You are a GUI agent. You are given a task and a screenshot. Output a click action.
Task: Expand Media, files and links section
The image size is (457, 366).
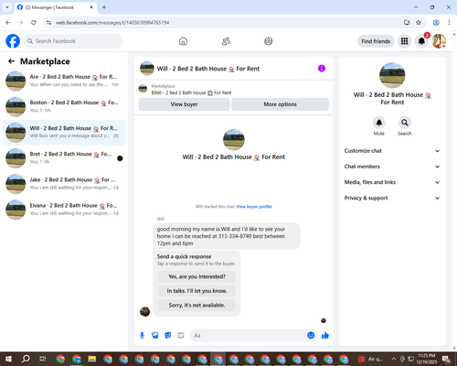pyautogui.click(x=392, y=182)
